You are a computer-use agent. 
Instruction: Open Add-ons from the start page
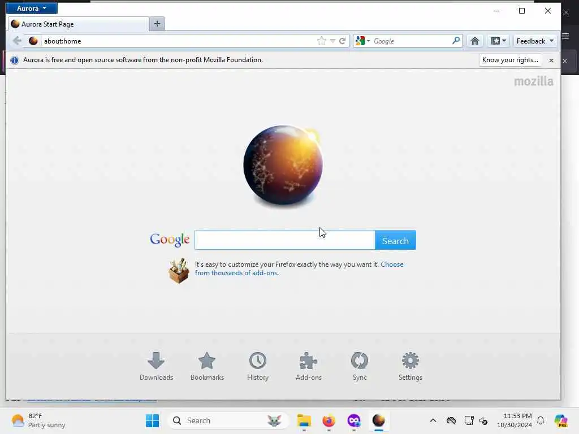click(309, 366)
